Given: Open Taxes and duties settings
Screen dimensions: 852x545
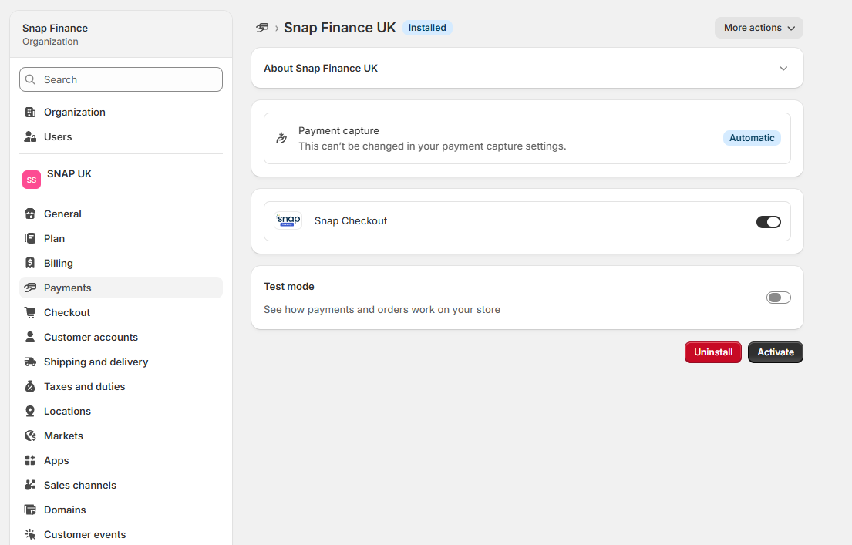Looking at the screenshot, I should tap(120, 386).
